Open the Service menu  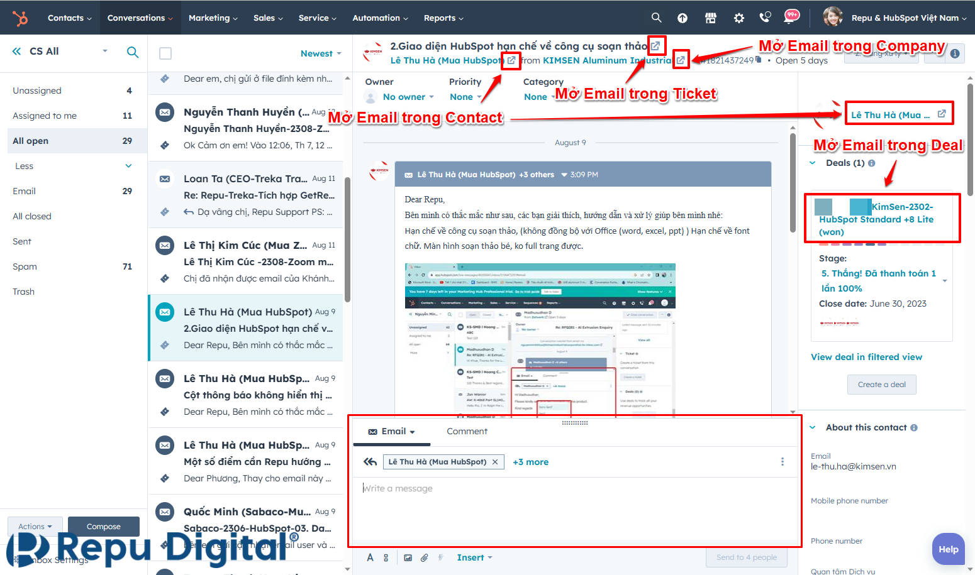318,18
